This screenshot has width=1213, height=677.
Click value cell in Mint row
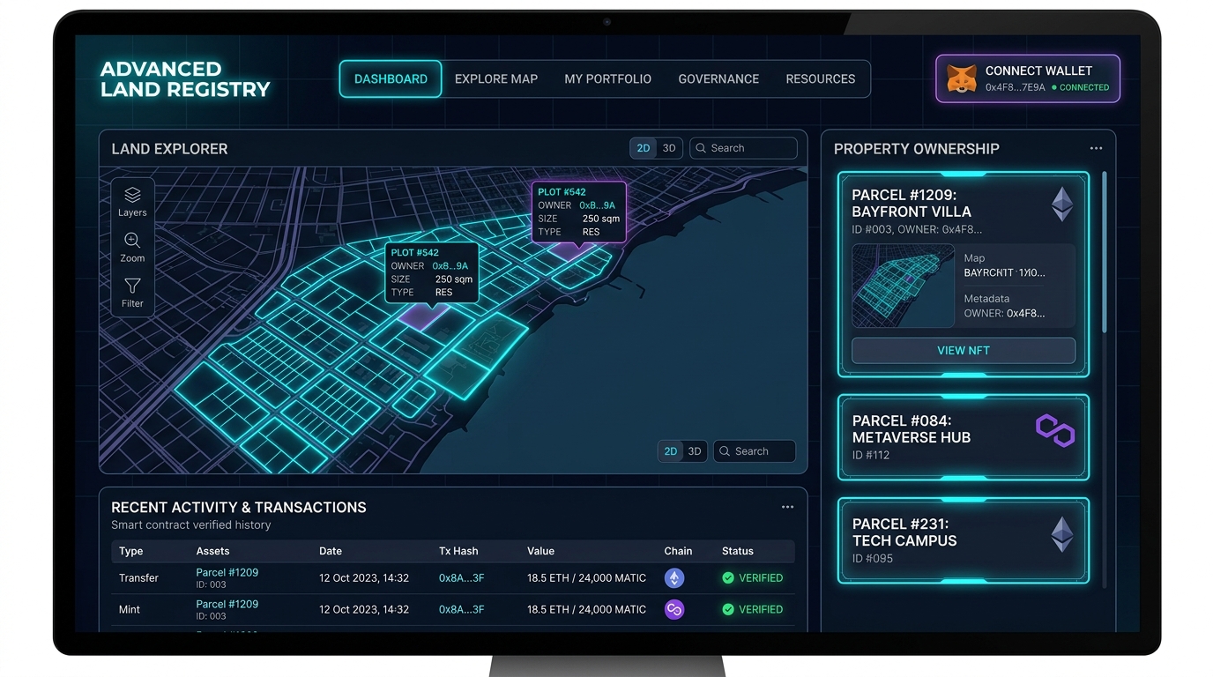click(x=587, y=609)
